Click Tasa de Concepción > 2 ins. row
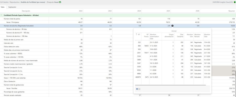 point(13,74)
